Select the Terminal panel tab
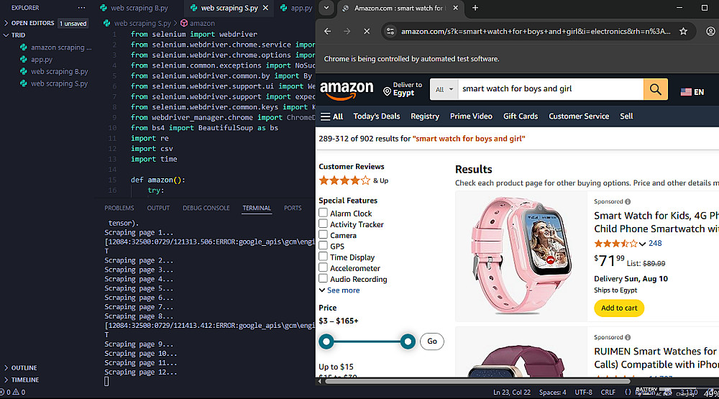The image size is (719, 399). [257, 208]
